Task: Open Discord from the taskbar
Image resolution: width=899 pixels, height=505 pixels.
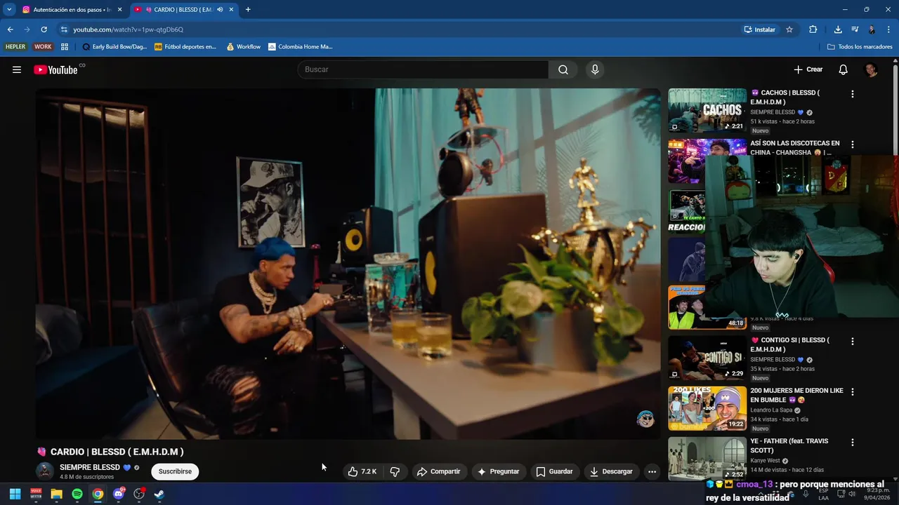Action: tap(119, 494)
